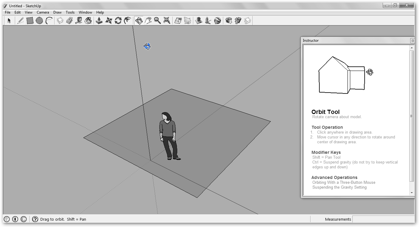Screen dimensions: 419x227
Task: Open 'Suspending the Gravity Setting' link
Action: (x=339, y=187)
